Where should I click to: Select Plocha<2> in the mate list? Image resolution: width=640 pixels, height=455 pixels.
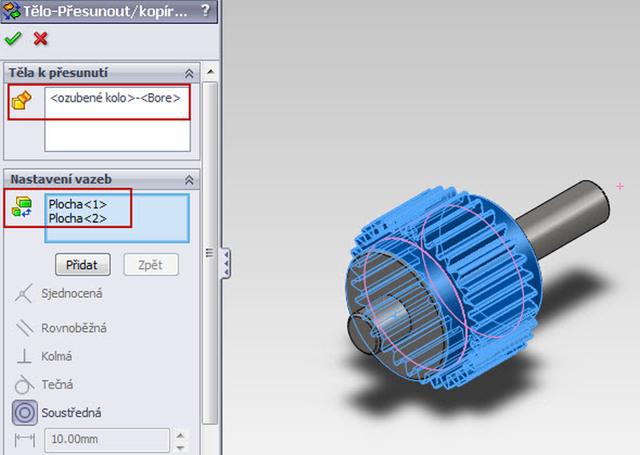point(78,219)
